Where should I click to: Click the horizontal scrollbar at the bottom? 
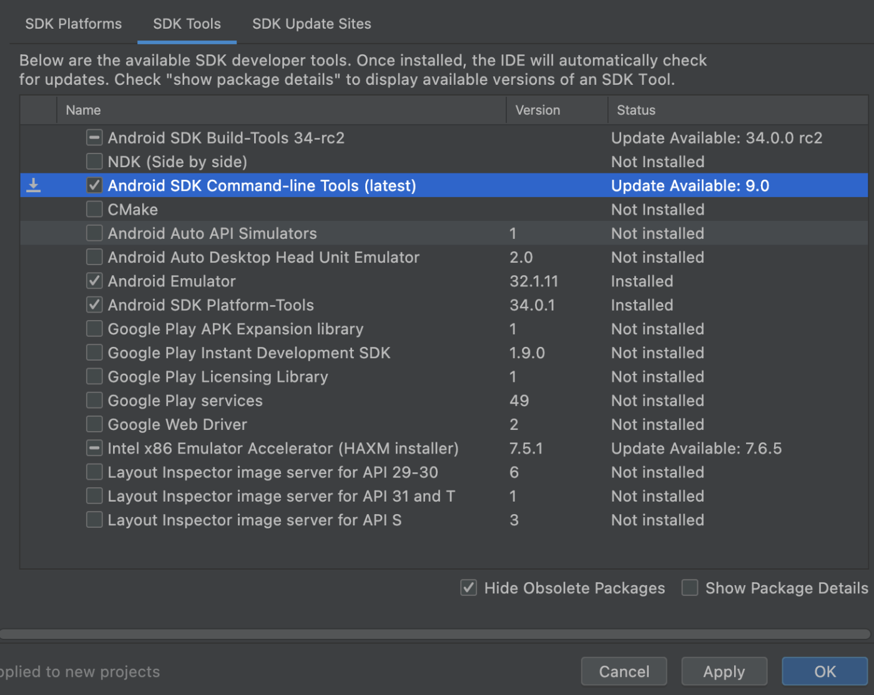(x=435, y=634)
